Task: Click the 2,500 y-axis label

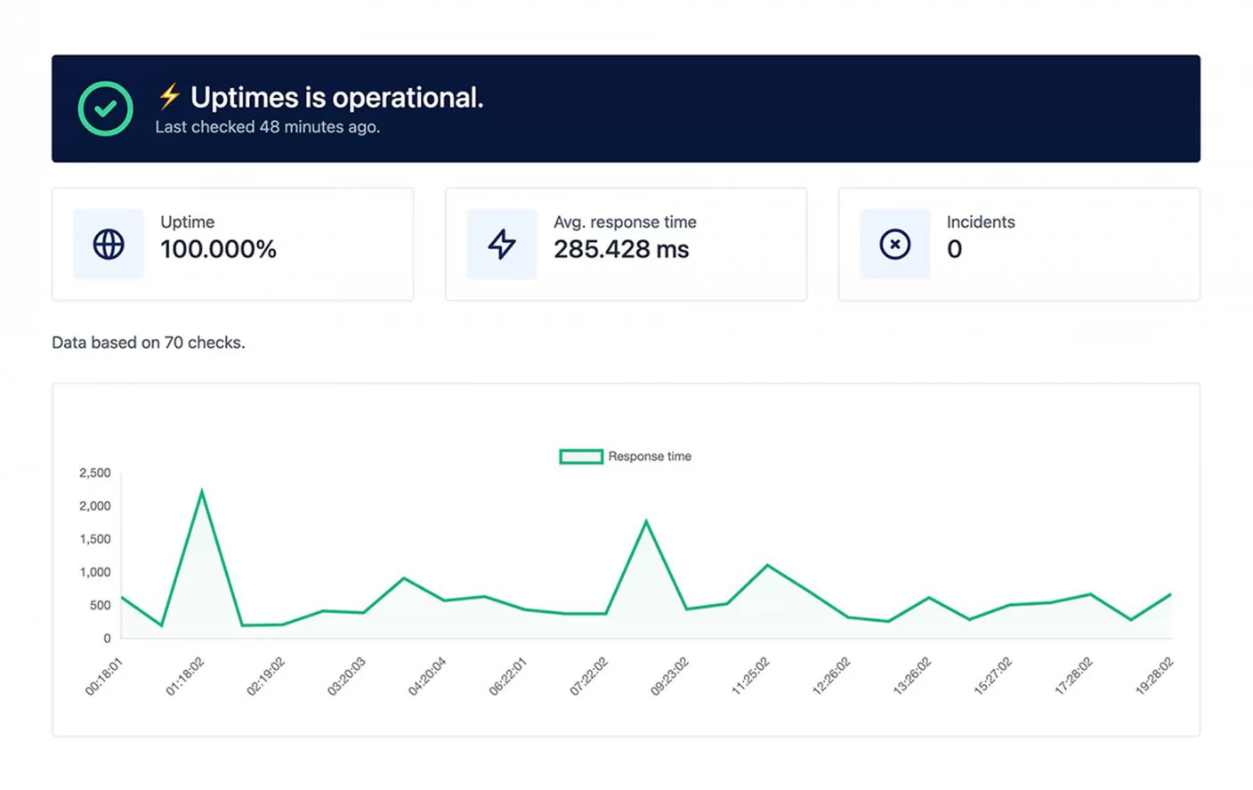Action: pyautogui.click(x=95, y=472)
